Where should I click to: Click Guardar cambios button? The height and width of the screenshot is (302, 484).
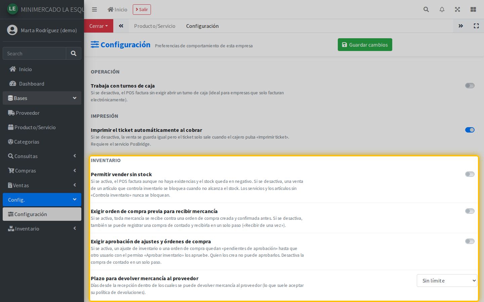(x=365, y=45)
